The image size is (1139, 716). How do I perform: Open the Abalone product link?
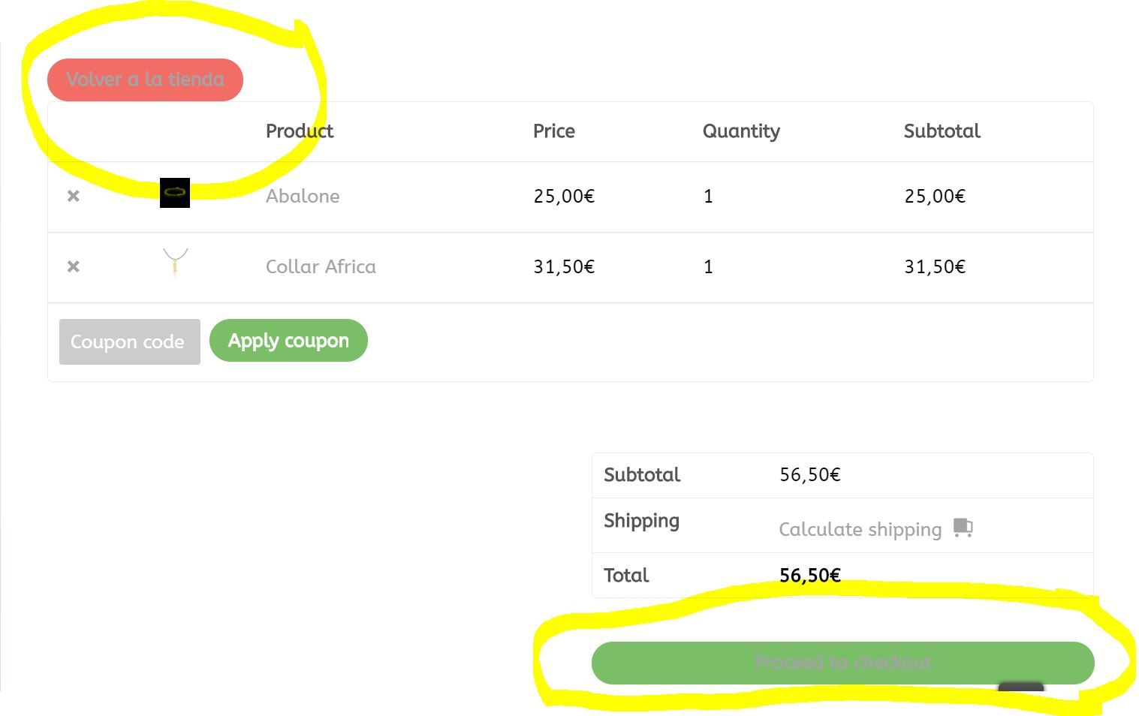pyautogui.click(x=303, y=196)
